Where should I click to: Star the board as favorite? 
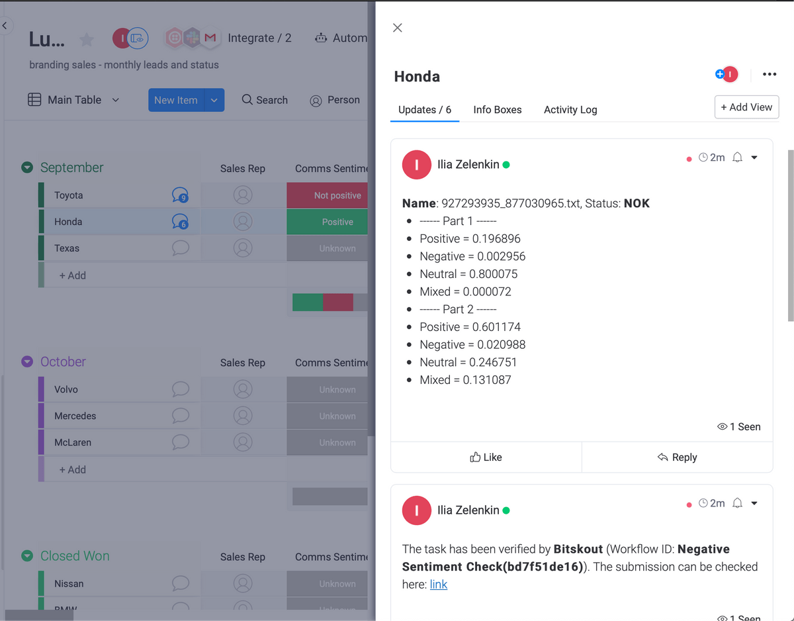(x=87, y=40)
